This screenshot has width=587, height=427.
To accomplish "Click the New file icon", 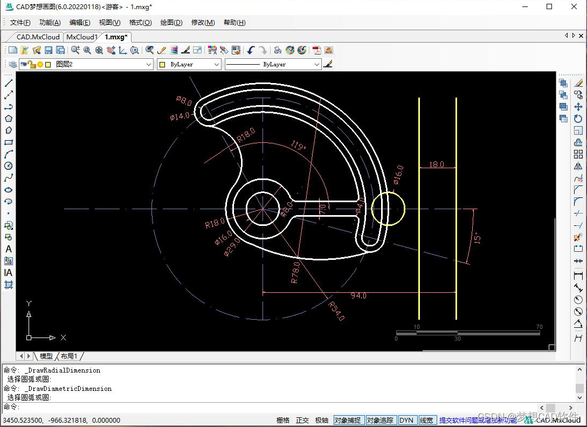I will 13,50.
